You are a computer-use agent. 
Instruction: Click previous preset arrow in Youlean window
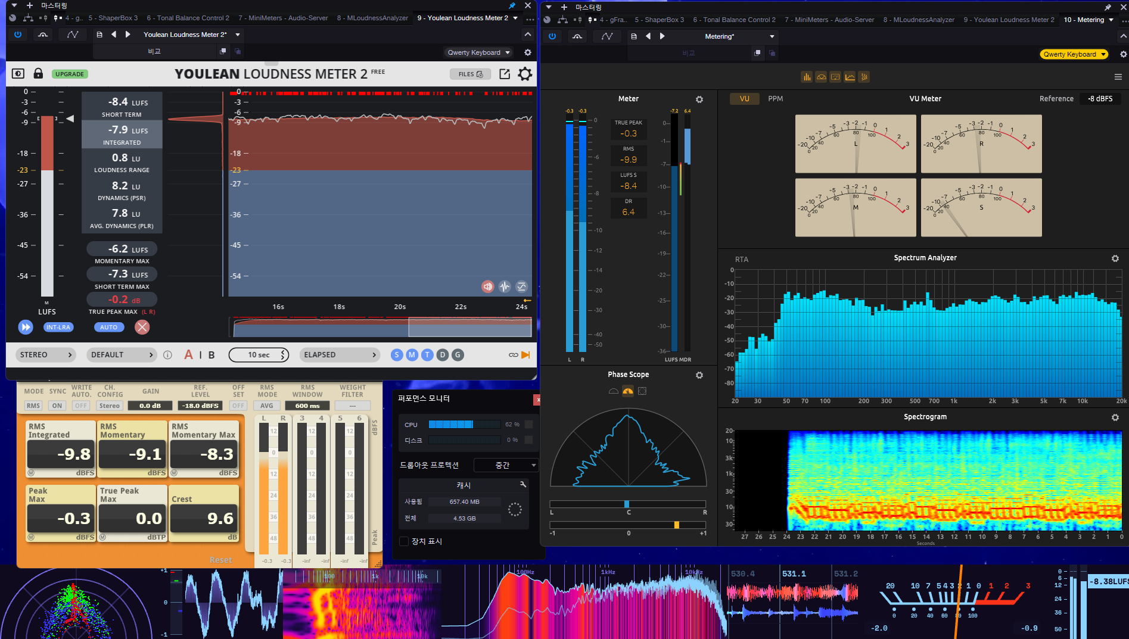(x=114, y=35)
